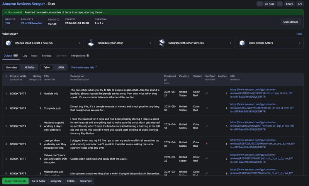Go to previous run arrow
Viewport: 309px width, 186px height.
(x=259, y=4)
